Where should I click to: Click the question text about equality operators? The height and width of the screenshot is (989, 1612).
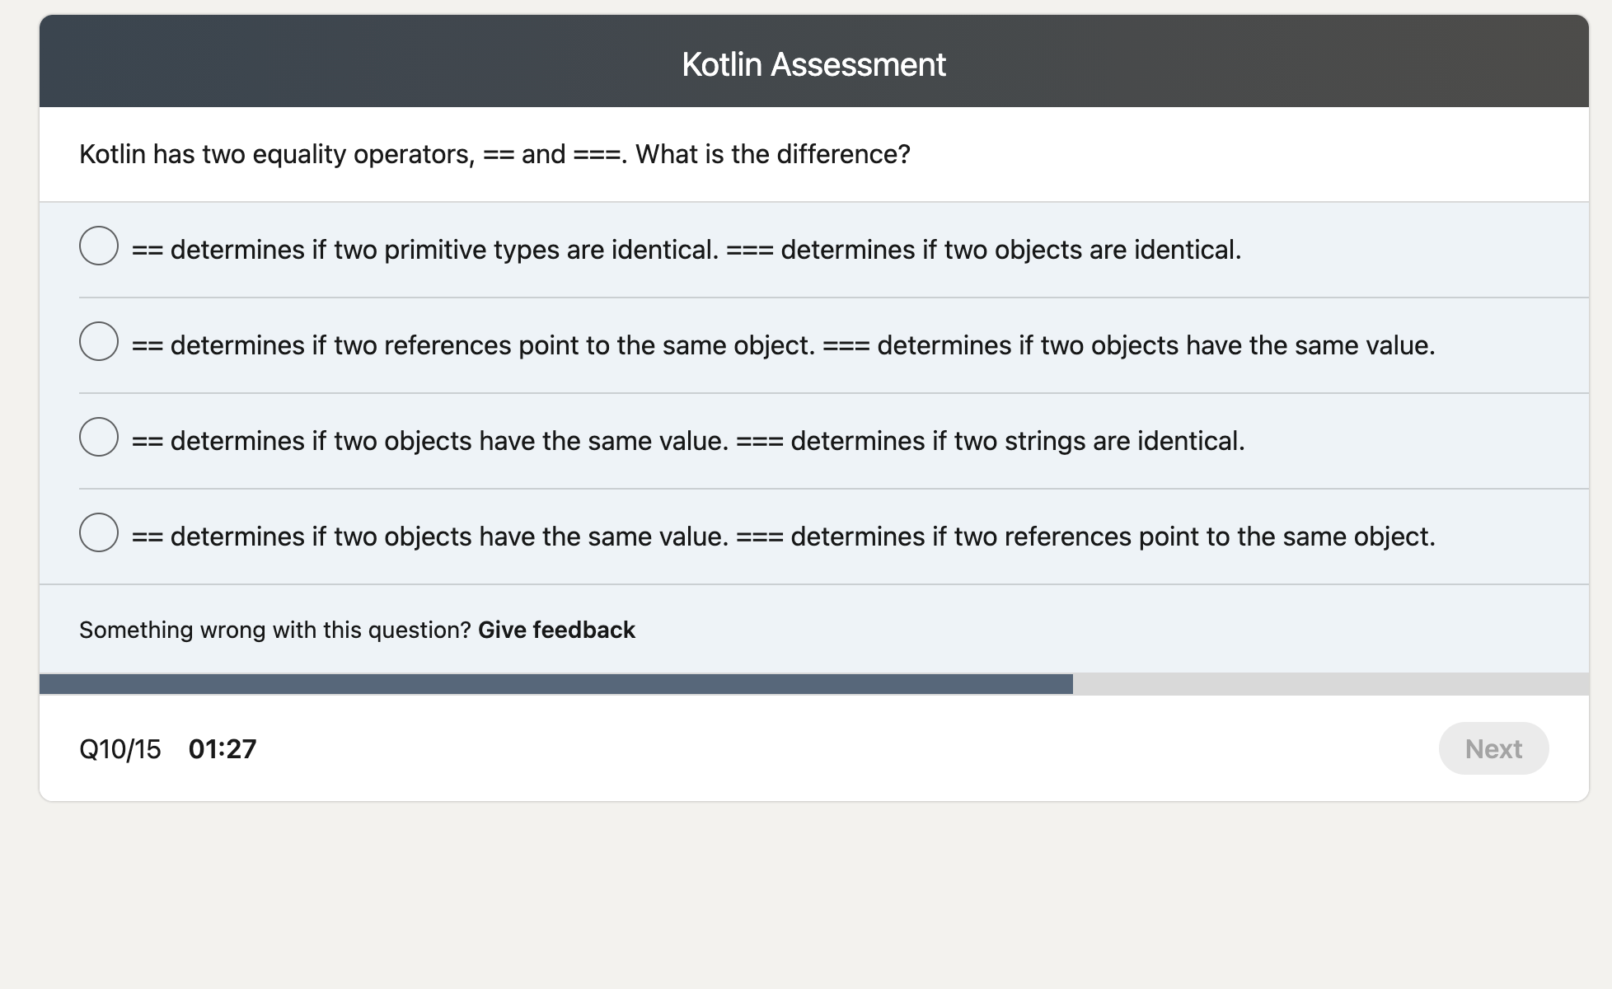click(x=494, y=153)
